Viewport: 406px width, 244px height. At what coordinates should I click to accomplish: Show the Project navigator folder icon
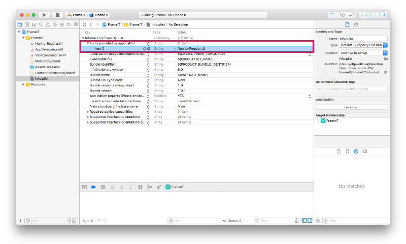[20, 24]
